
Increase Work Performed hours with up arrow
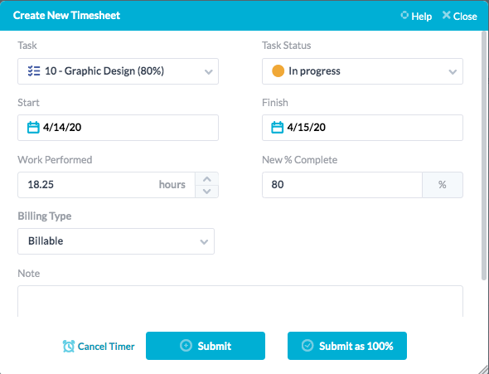pyautogui.click(x=206, y=179)
